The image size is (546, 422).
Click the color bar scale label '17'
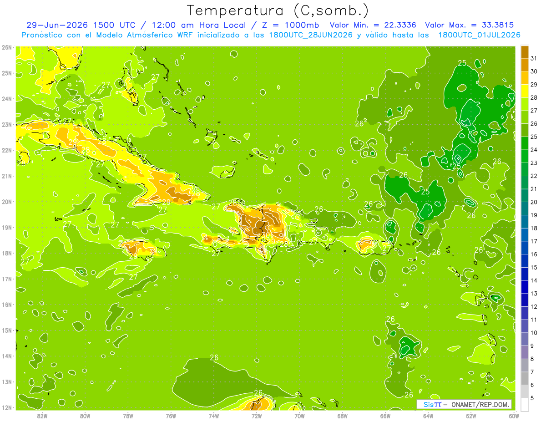click(534, 241)
